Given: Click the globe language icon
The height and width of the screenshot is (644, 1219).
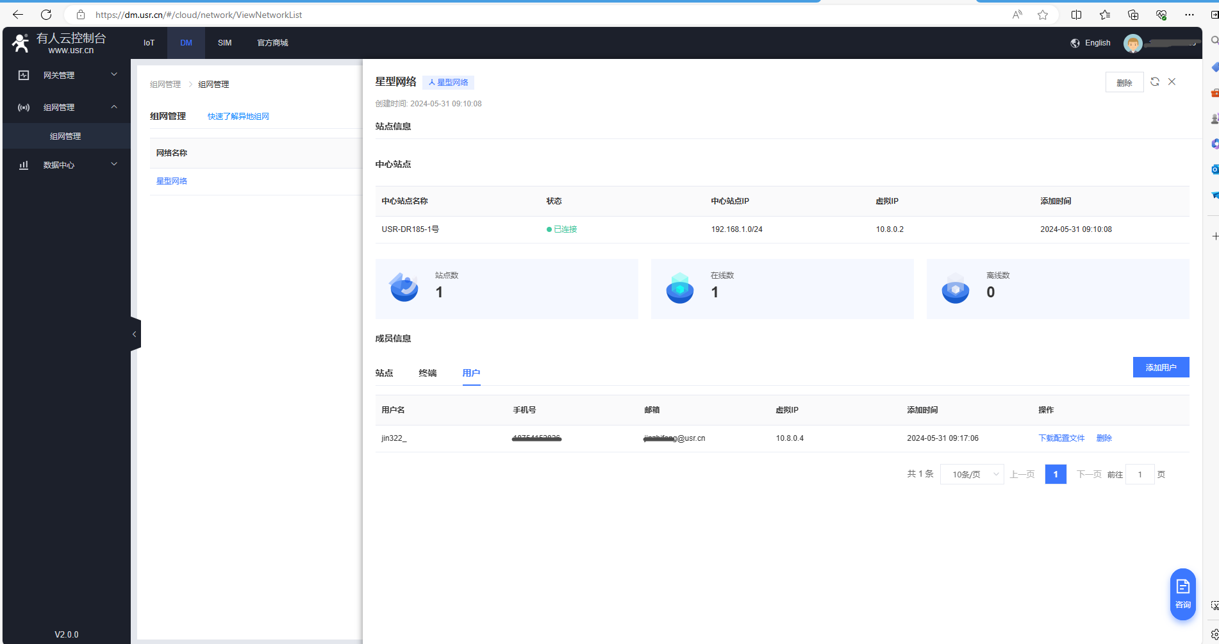Looking at the screenshot, I should (x=1075, y=43).
